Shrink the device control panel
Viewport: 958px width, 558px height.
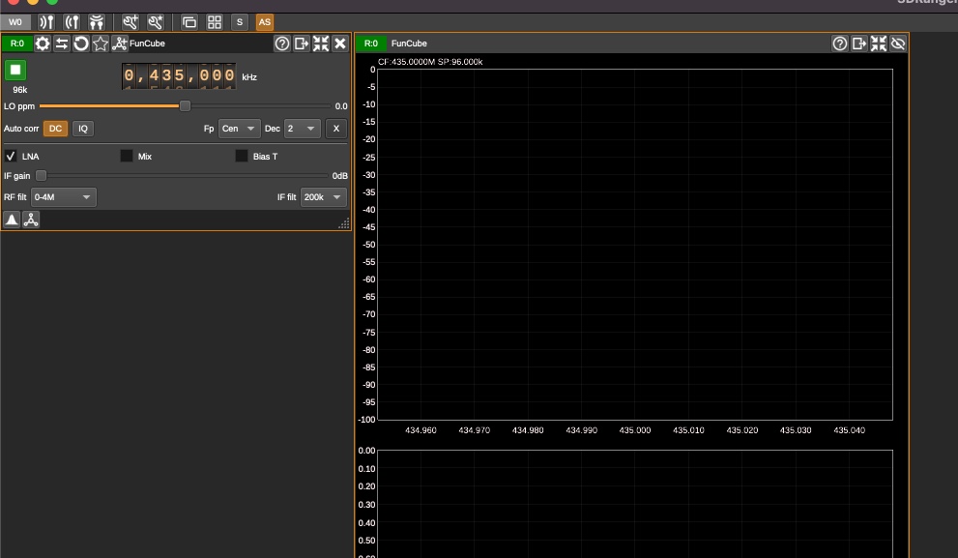point(321,44)
